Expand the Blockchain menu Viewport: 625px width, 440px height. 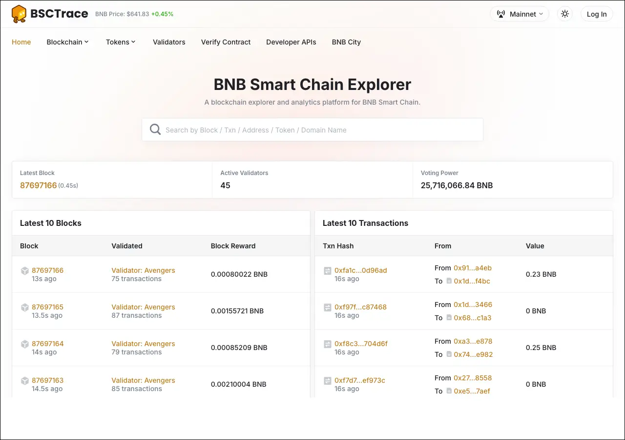click(x=67, y=42)
